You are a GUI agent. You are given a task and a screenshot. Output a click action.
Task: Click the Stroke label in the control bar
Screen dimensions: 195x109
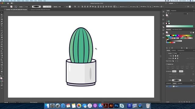21,7
